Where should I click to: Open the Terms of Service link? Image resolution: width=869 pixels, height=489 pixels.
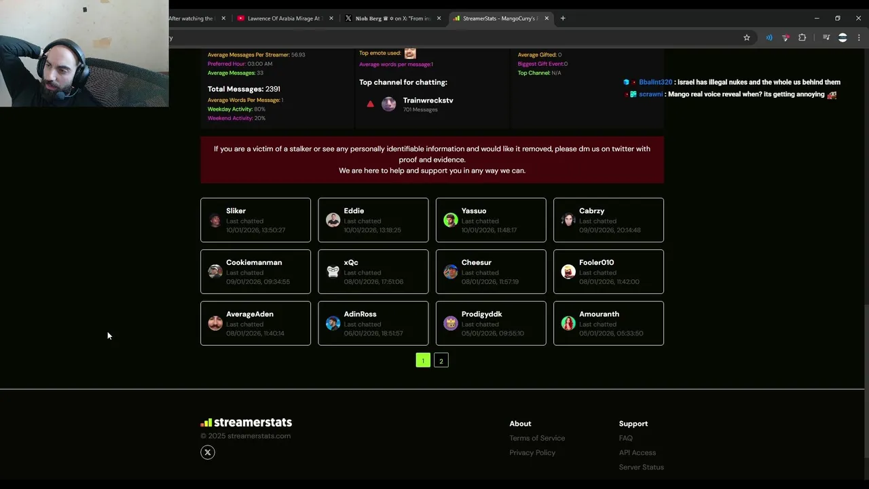(x=537, y=438)
